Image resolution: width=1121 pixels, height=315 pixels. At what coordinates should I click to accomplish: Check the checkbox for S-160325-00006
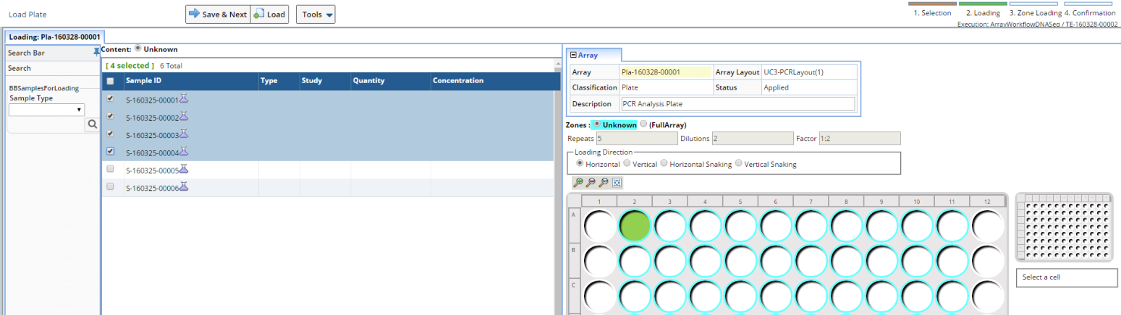(110, 186)
